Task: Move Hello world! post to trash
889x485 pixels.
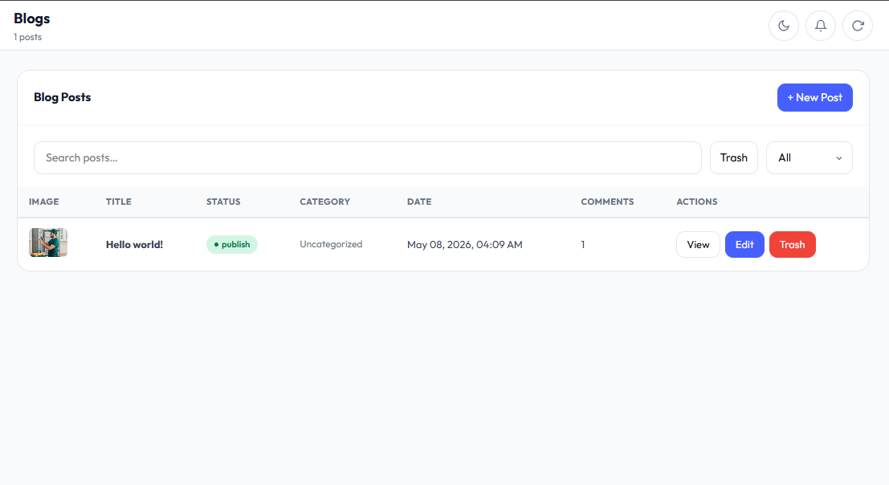Action: [792, 244]
